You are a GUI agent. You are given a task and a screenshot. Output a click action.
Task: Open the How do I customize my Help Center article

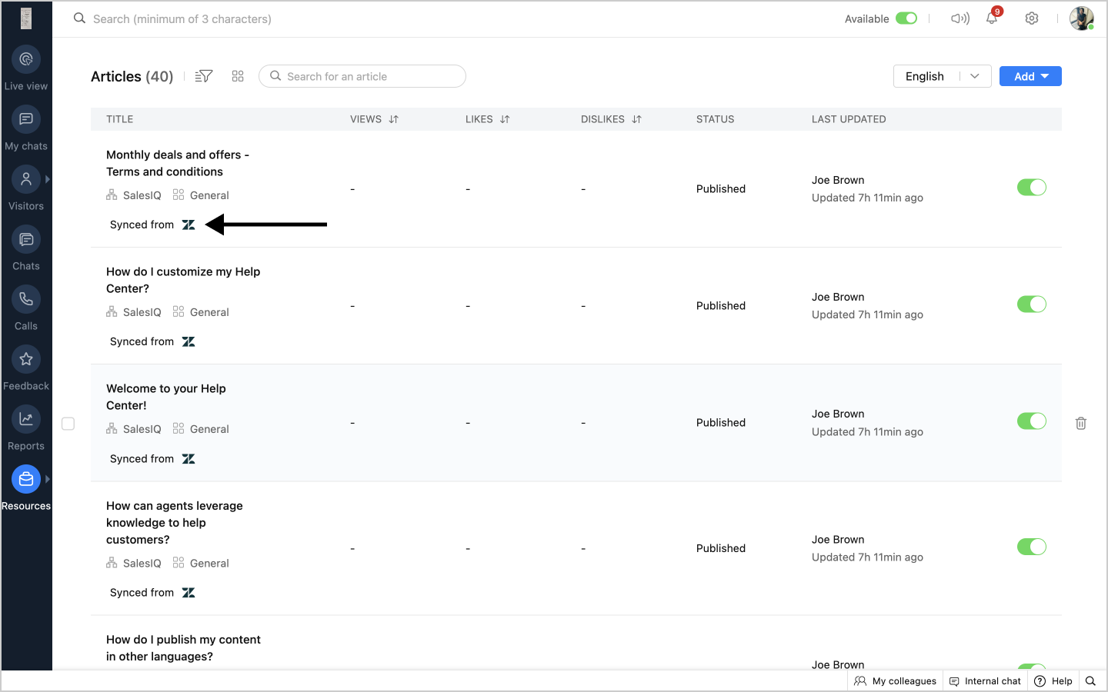pyautogui.click(x=183, y=280)
